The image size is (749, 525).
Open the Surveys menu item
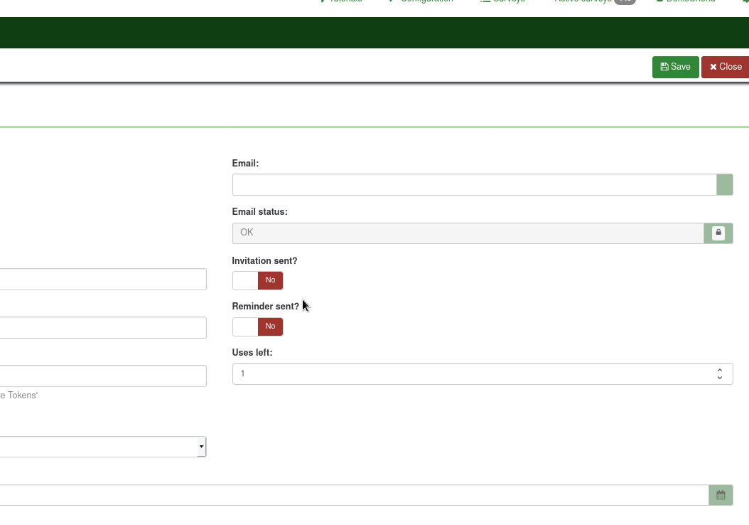506,1
